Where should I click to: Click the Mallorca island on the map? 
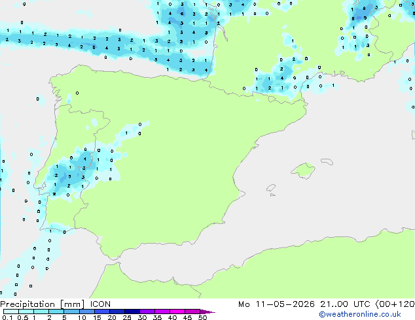[x=303, y=171]
